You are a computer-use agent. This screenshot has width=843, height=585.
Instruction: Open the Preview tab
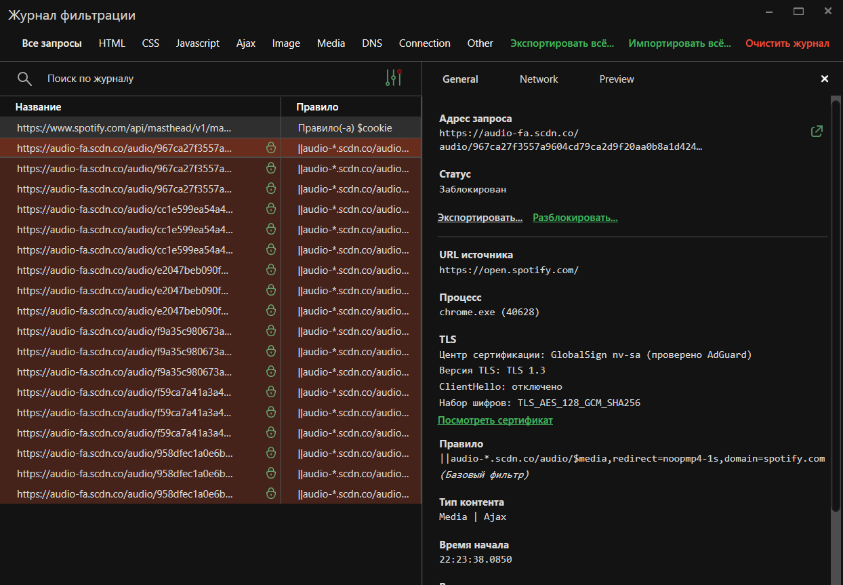click(616, 79)
